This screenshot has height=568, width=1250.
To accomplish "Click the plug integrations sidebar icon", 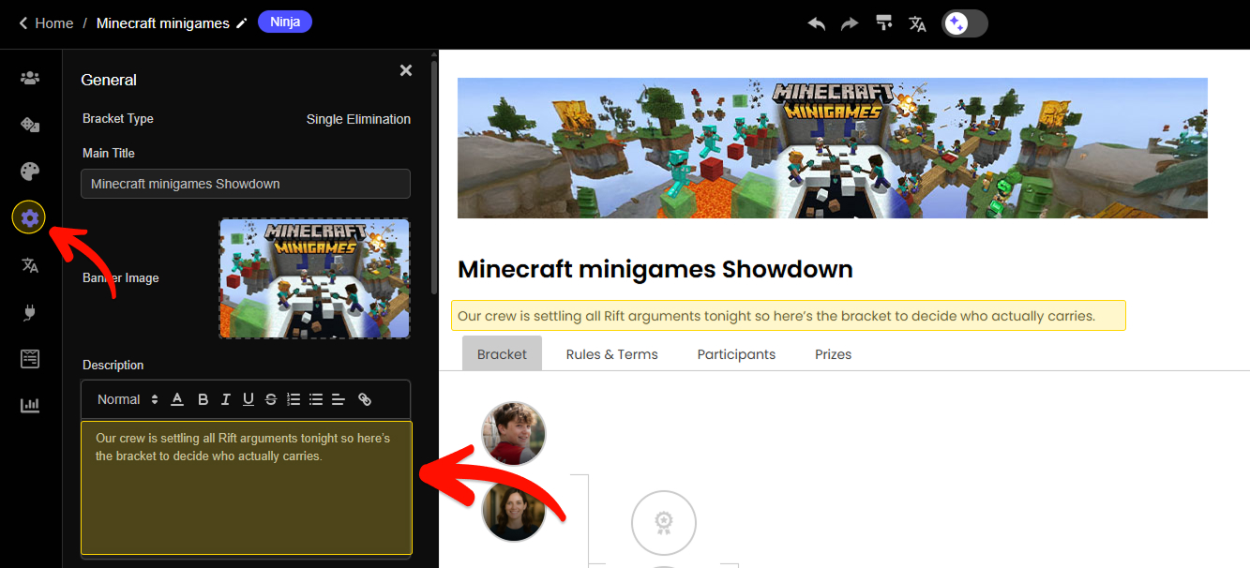I will (30, 312).
